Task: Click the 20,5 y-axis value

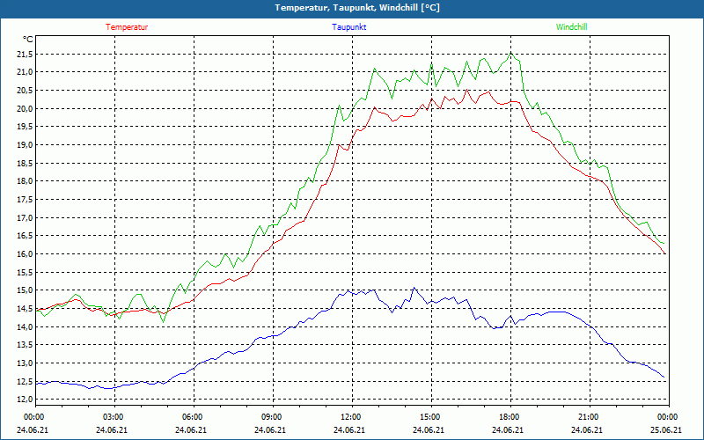Action: coord(26,91)
